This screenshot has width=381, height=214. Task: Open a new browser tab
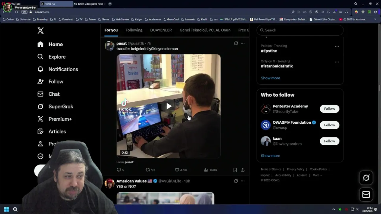(110, 4)
